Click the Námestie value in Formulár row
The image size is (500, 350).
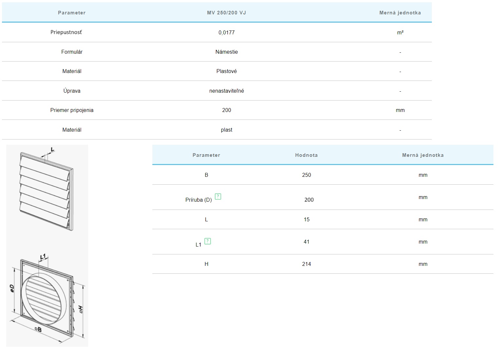pyautogui.click(x=226, y=52)
